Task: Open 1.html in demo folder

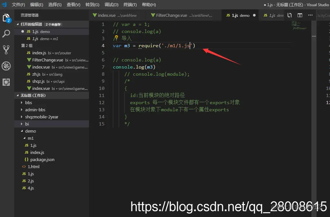Action: [x=51, y=167]
